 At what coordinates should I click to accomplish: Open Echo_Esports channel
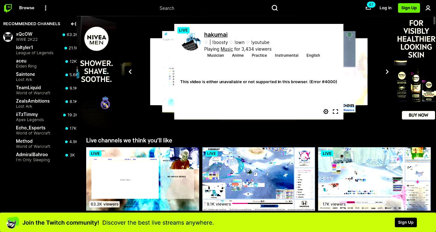38,130
